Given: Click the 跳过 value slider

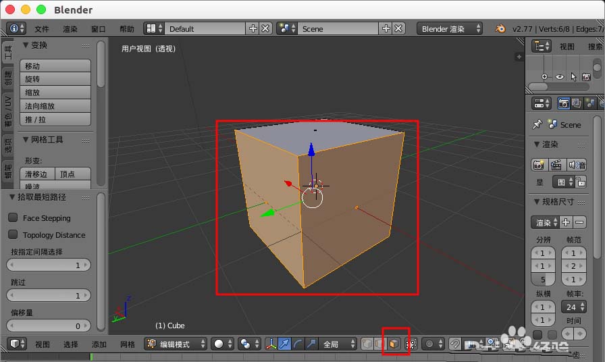Looking at the screenshot, I should [x=49, y=295].
